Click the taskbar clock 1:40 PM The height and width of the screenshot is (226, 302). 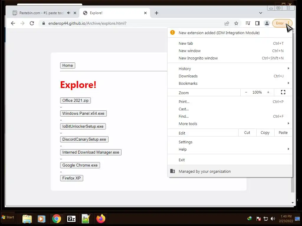click(286, 216)
